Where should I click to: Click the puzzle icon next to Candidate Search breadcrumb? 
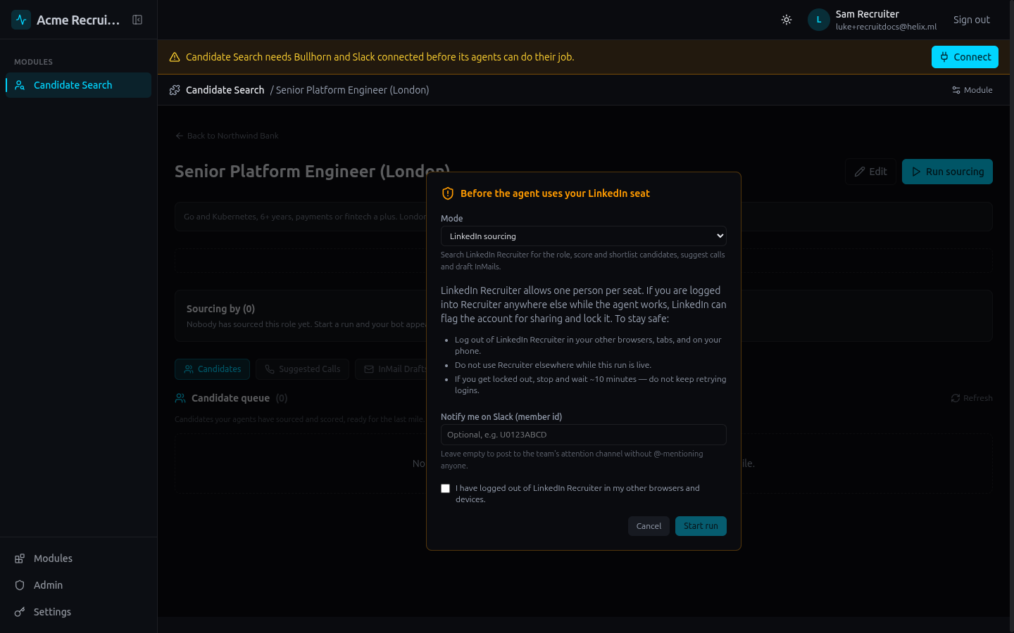[x=175, y=90]
